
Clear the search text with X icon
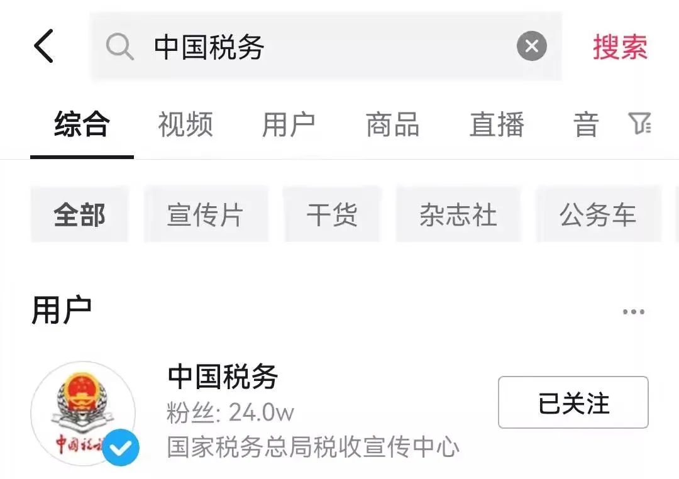(x=531, y=46)
